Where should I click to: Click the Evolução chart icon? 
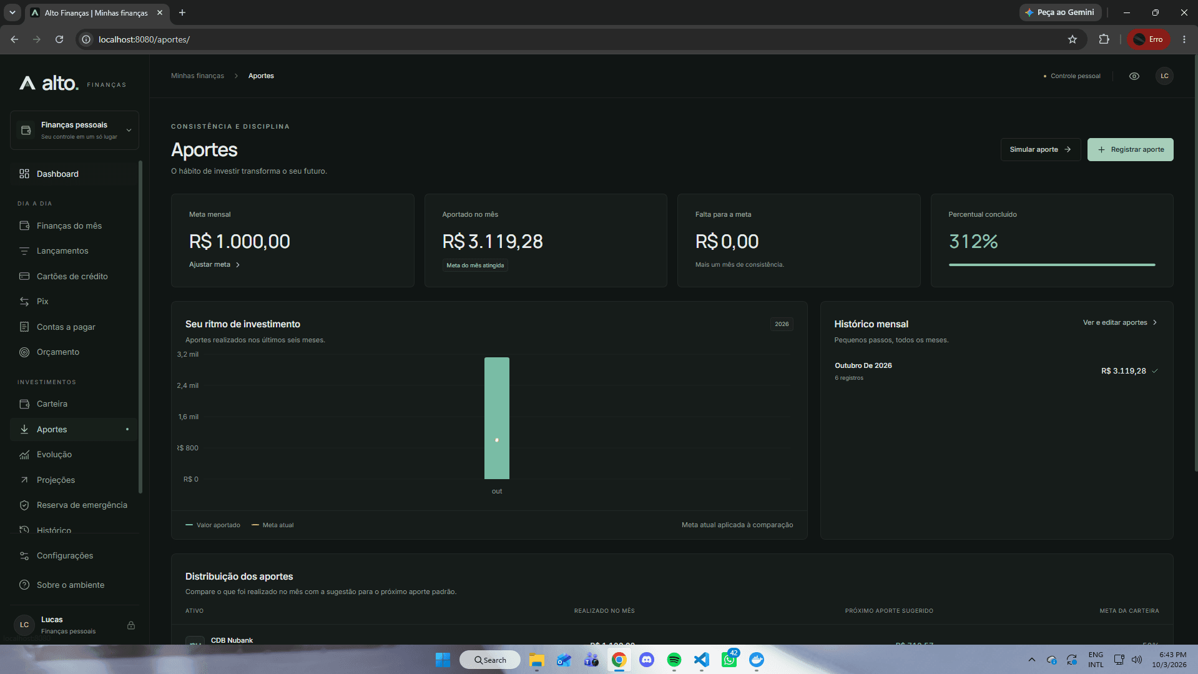[x=24, y=455]
